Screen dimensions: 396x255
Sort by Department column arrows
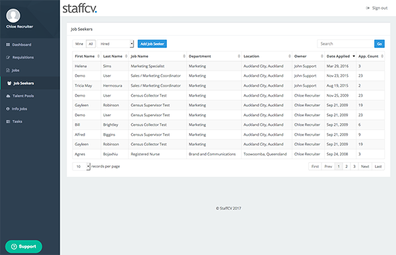[x=239, y=56]
